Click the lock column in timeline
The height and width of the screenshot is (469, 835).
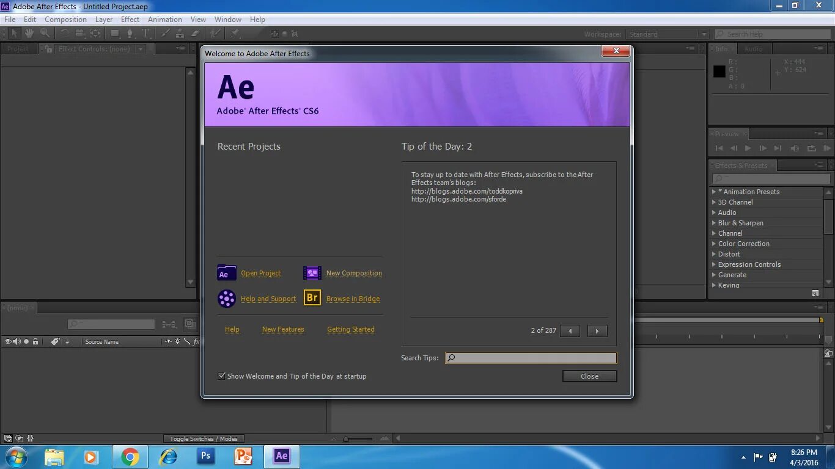click(35, 341)
